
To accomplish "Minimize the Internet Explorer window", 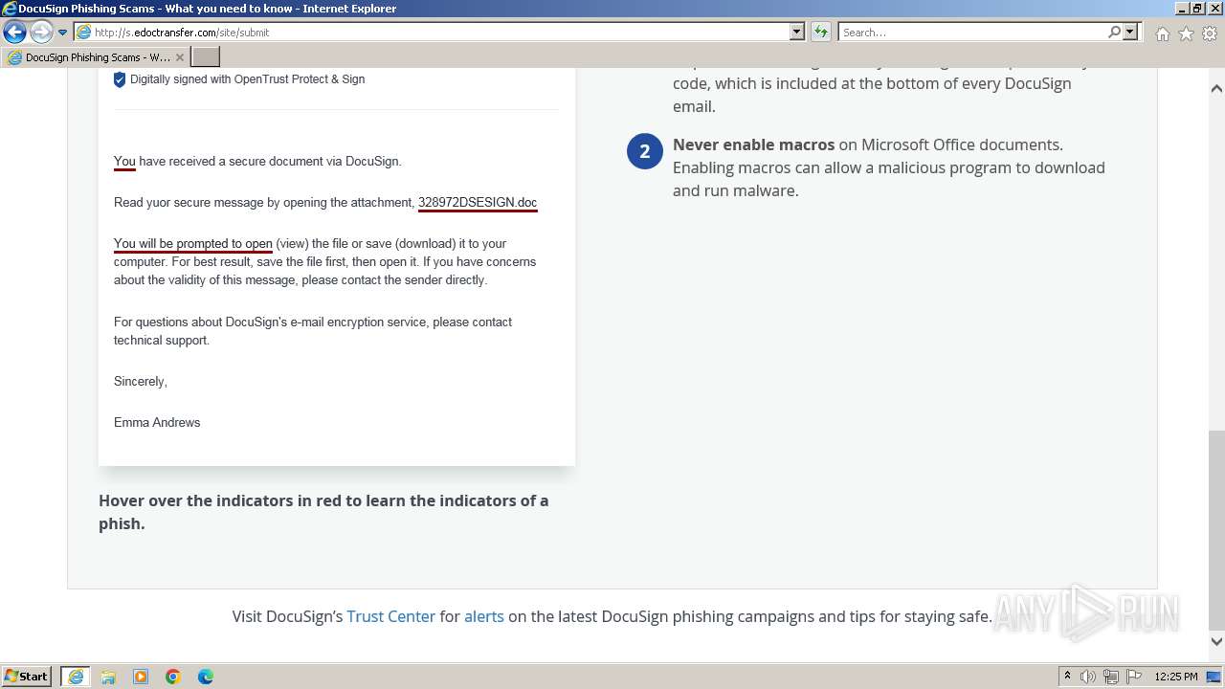I will click(1180, 9).
